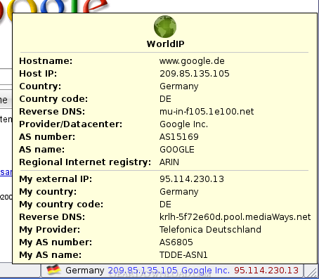
Task: Click My country value Germany
Action: [x=179, y=192]
